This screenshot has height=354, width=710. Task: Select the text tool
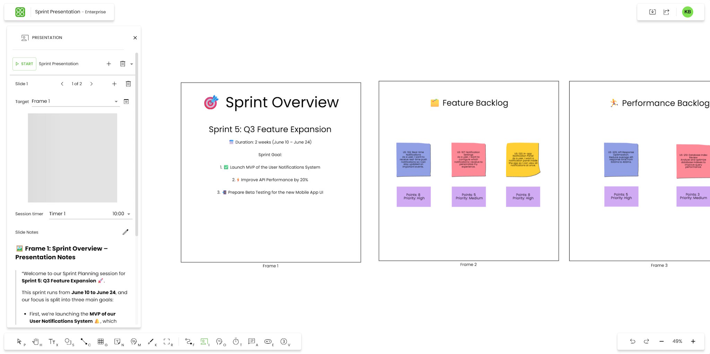tap(52, 342)
